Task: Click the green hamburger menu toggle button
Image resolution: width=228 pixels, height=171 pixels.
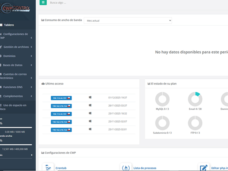Action: point(43,3)
